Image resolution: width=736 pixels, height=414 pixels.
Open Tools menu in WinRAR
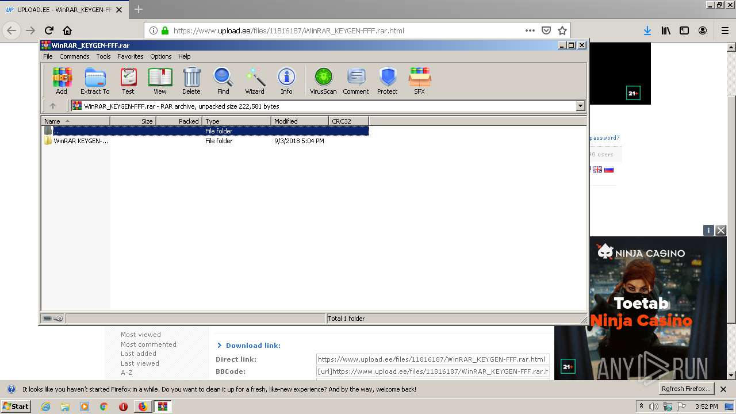click(x=103, y=56)
